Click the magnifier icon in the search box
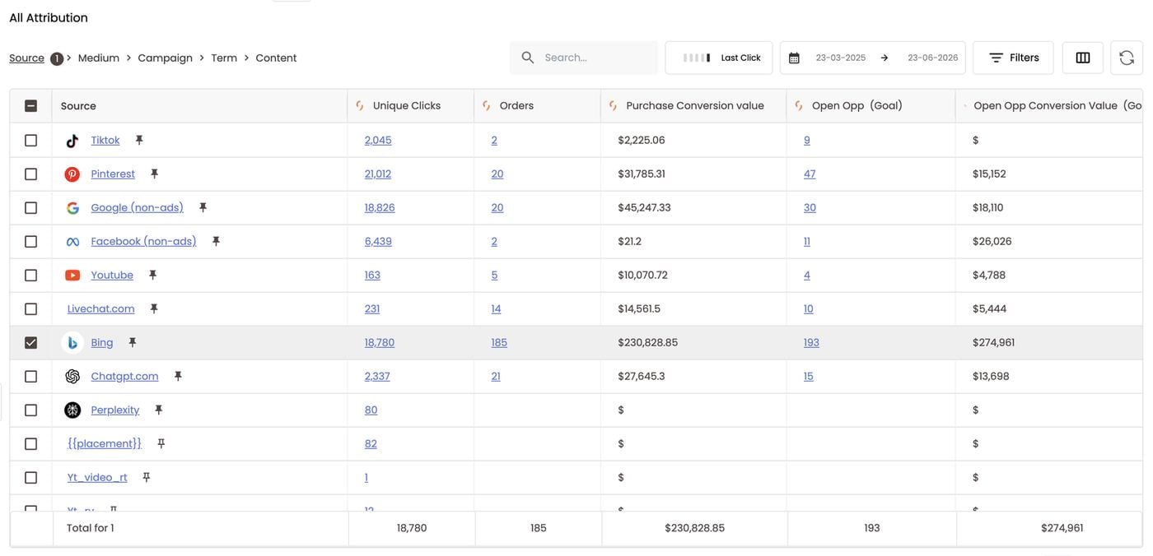This screenshot has height=556, width=1153. tap(528, 58)
